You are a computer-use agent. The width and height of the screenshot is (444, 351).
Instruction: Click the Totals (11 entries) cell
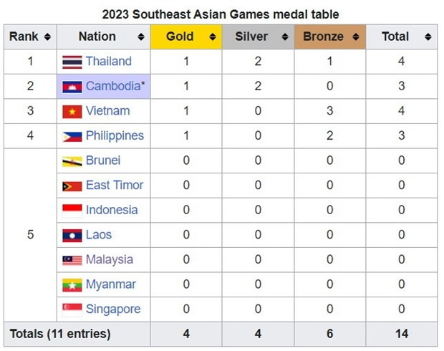[x=77, y=334]
